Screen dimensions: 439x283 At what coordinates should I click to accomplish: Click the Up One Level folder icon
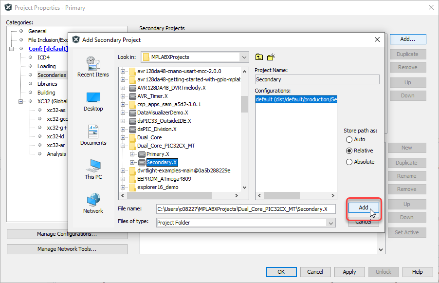pyautogui.click(x=259, y=57)
